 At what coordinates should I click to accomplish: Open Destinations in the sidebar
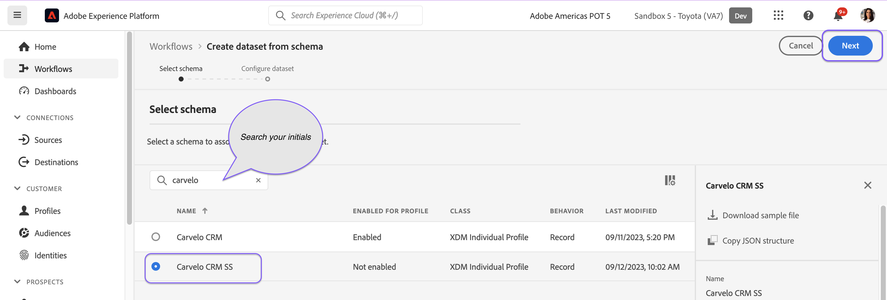point(61,162)
